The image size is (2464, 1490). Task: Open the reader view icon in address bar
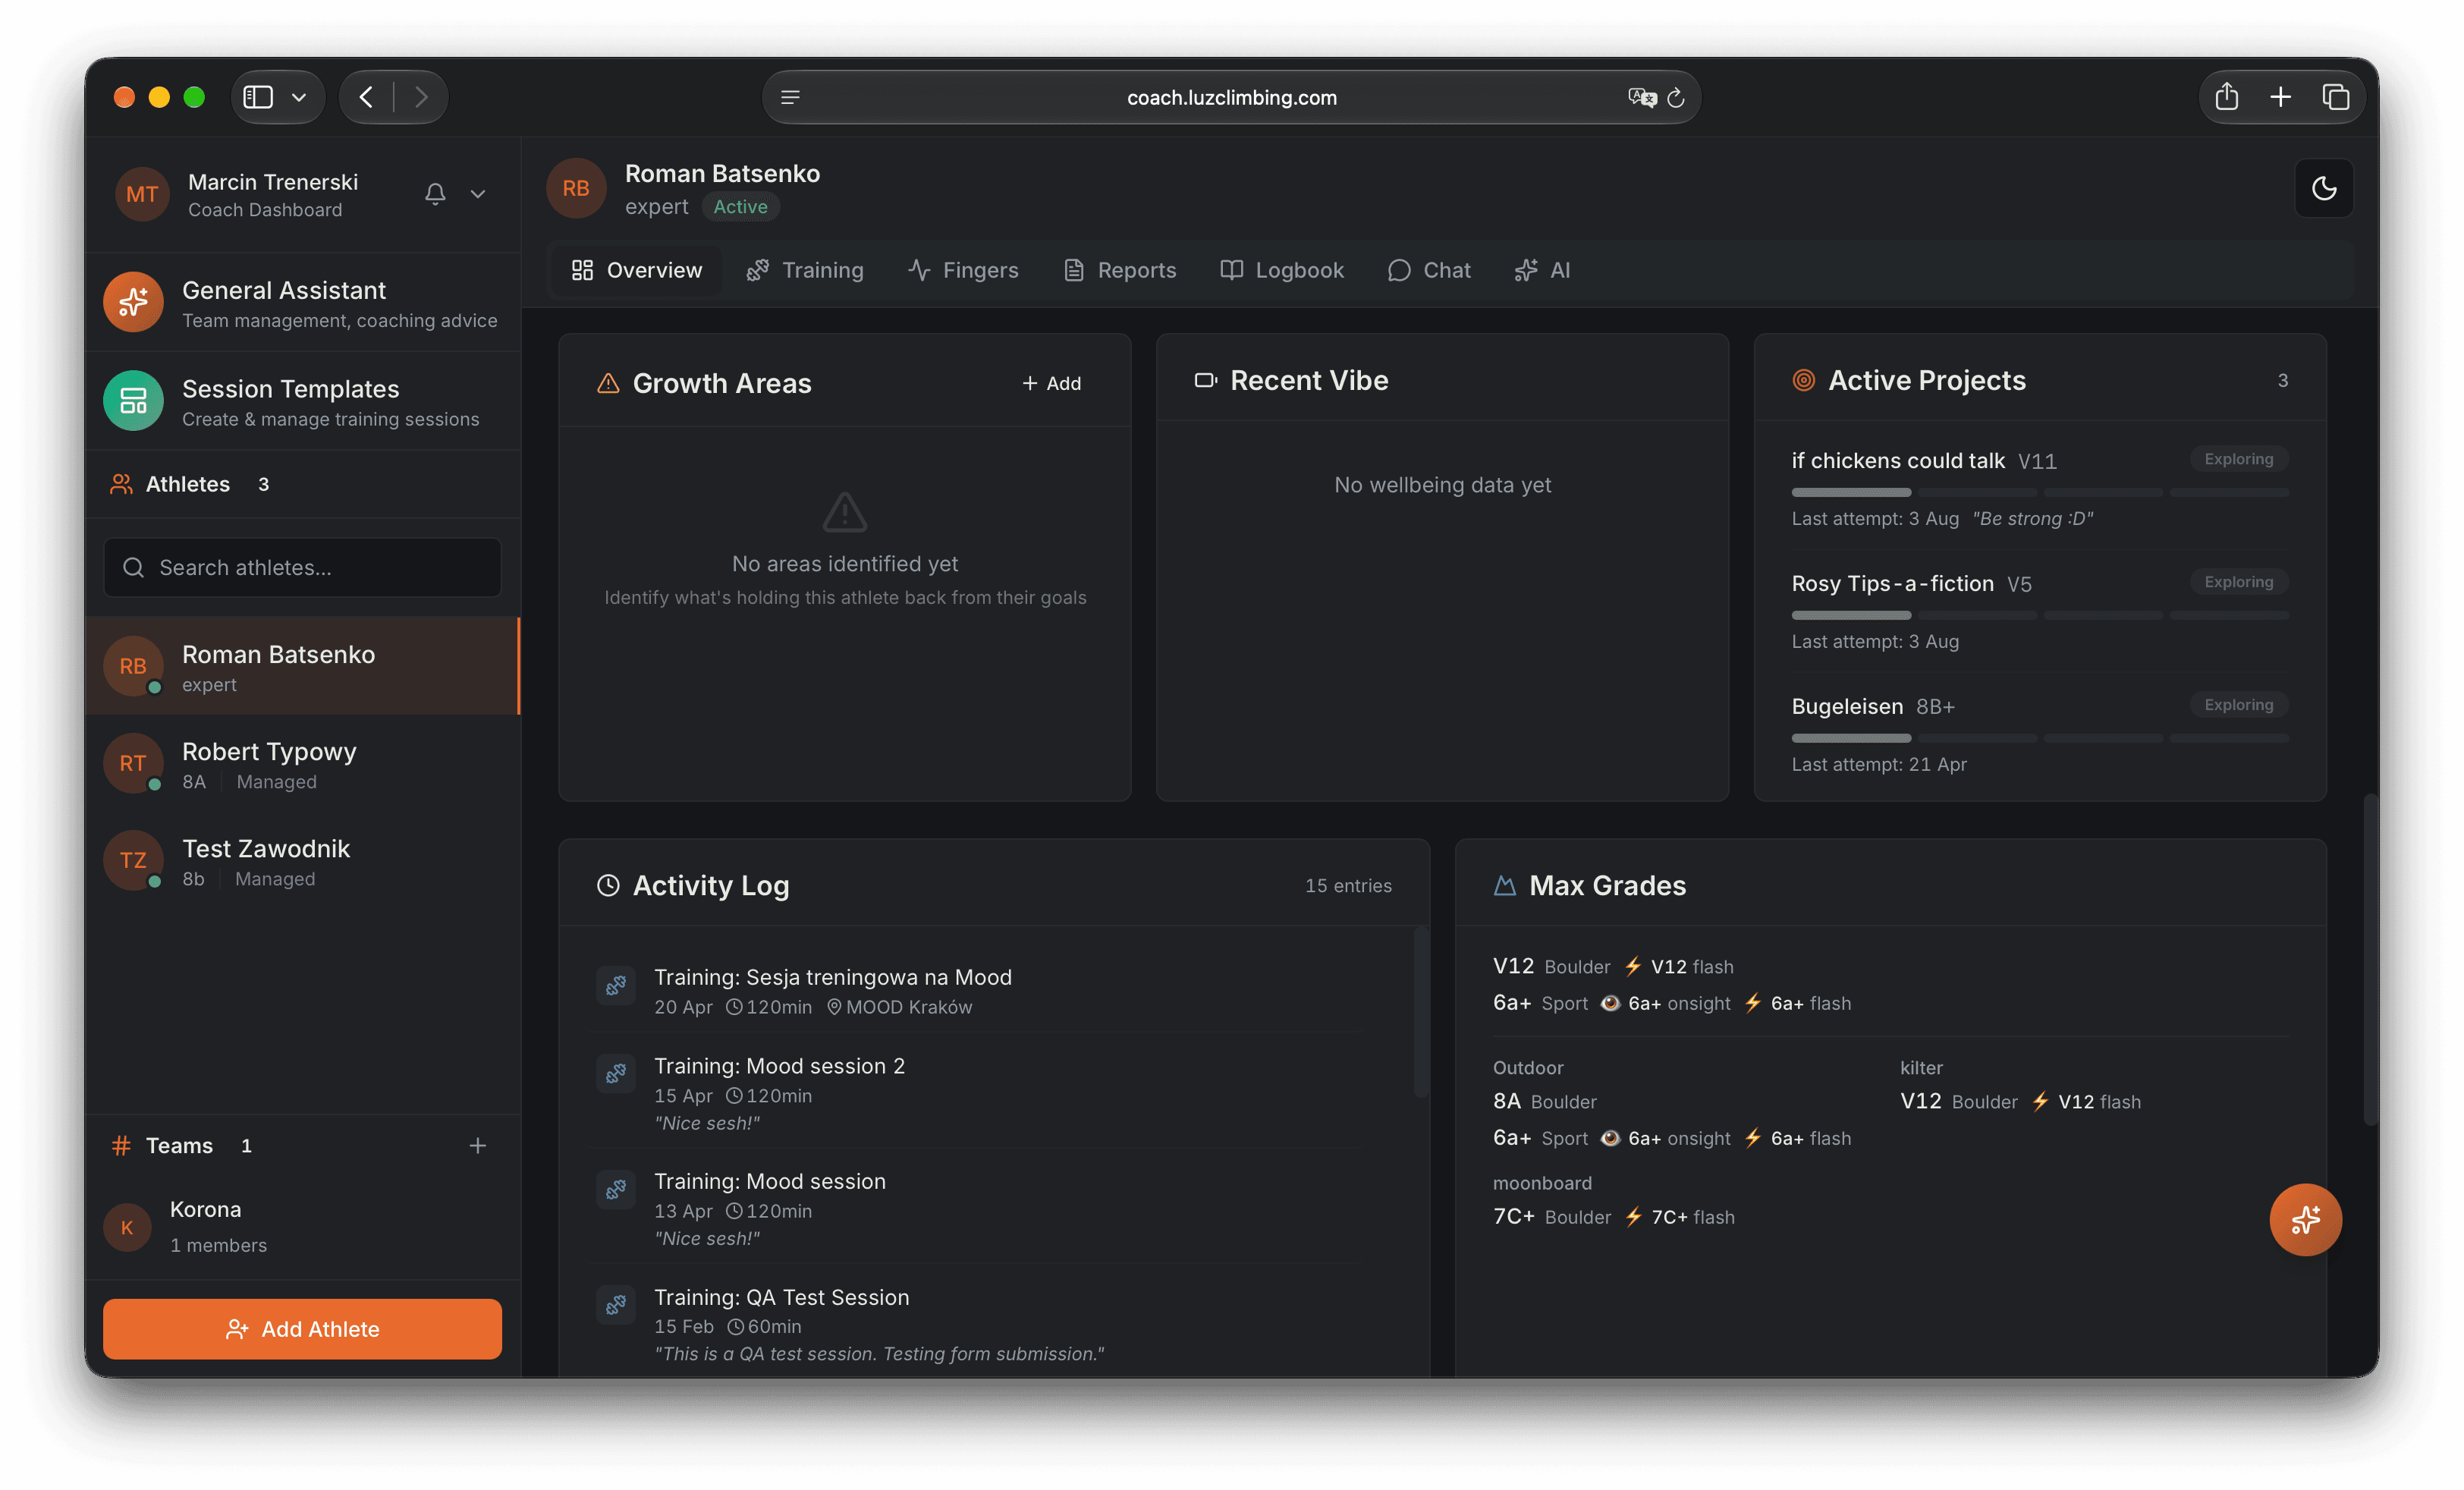pyautogui.click(x=790, y=97)
